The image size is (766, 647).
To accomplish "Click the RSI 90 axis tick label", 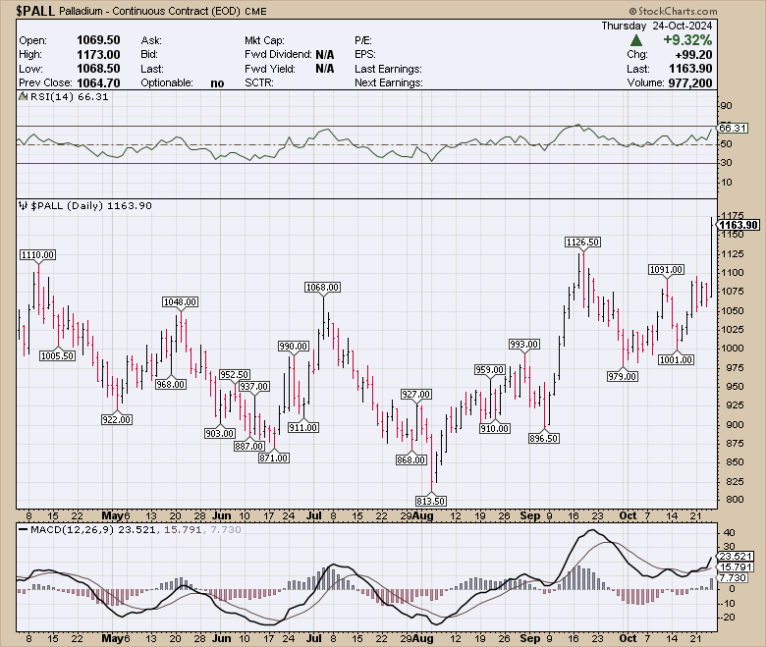I will [726, 106].
